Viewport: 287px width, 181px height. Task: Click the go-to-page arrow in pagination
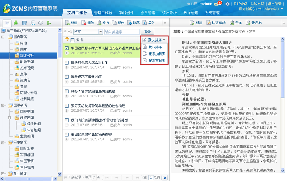[x=164, y=177]
